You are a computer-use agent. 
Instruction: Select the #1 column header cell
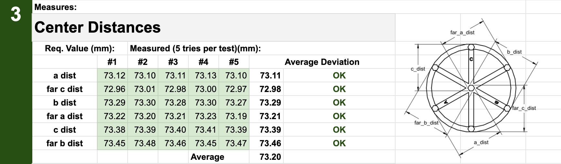[x=112, y=62]
